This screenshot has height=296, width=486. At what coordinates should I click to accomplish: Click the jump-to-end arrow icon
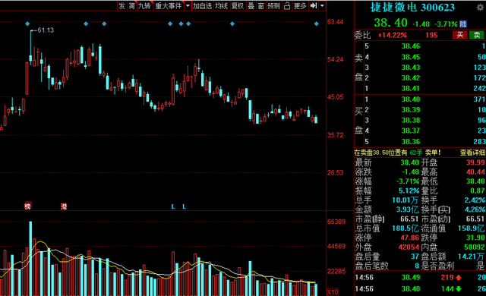pyautogui.click(x=314, y=5)
